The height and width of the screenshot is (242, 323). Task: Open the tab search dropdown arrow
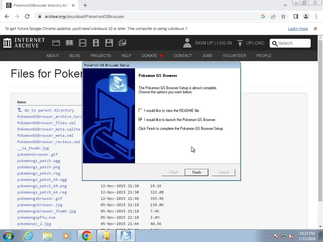[285, 5]
